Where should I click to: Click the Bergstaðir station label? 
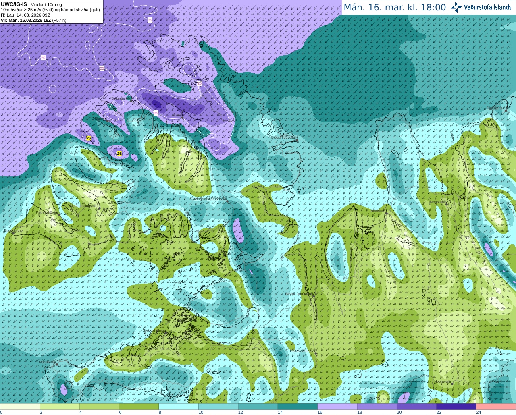[x=438, y=201]
